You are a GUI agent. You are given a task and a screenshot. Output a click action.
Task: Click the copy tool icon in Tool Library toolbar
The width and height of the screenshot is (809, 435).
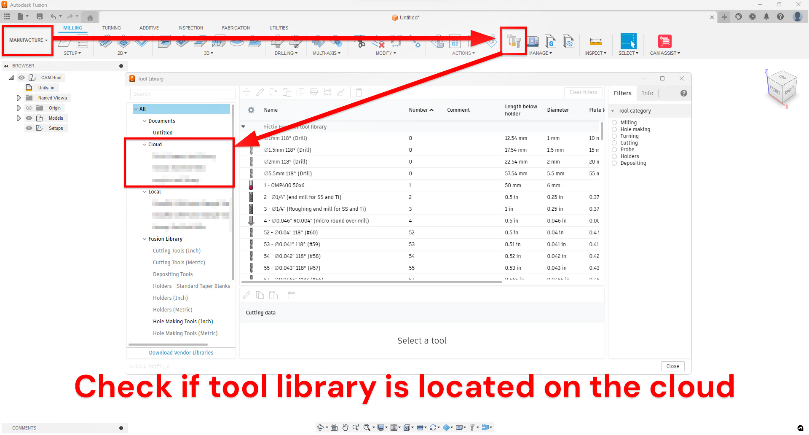[273, 92]
